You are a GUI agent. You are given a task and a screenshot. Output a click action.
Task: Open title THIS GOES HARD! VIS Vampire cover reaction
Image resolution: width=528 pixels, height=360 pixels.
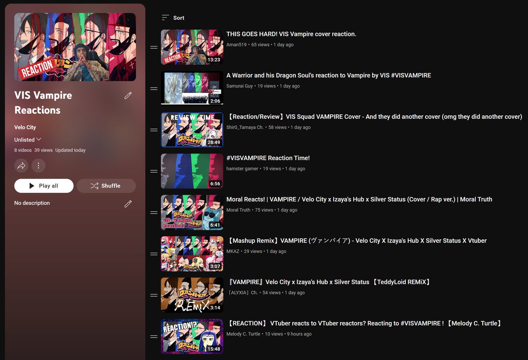pos(291,34)
